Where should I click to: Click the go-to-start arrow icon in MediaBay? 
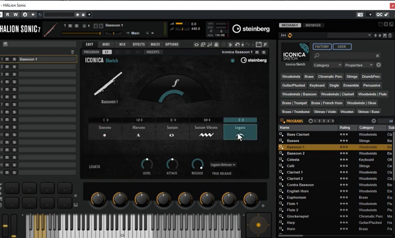pos(283,36)
